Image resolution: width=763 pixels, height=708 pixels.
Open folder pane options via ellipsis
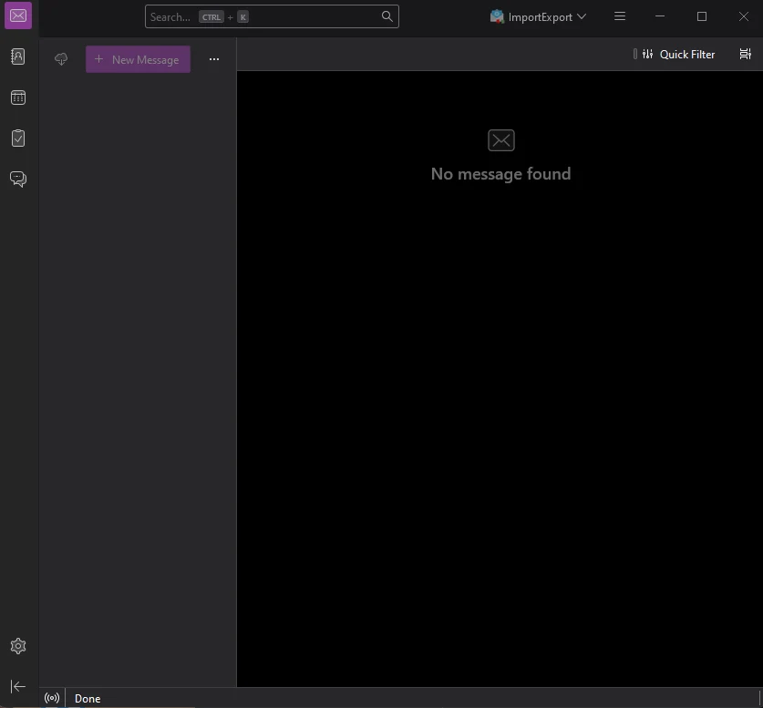214,59
